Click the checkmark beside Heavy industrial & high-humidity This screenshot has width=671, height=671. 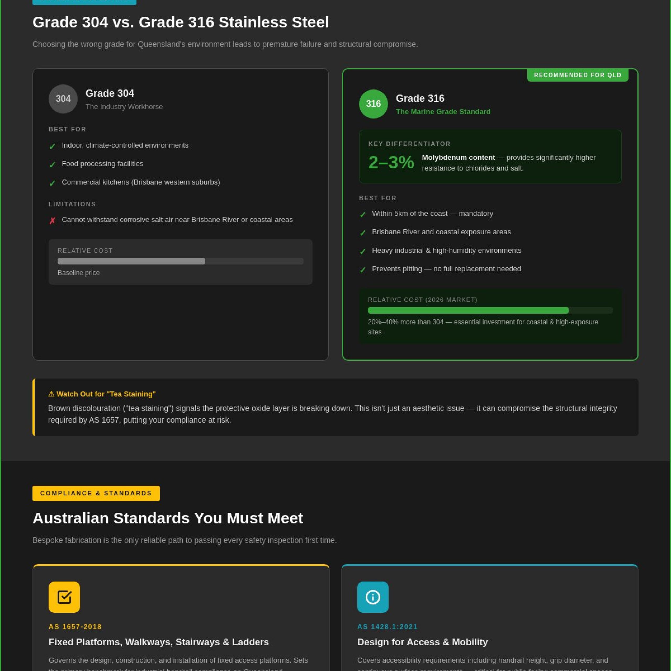coord(362,251)
